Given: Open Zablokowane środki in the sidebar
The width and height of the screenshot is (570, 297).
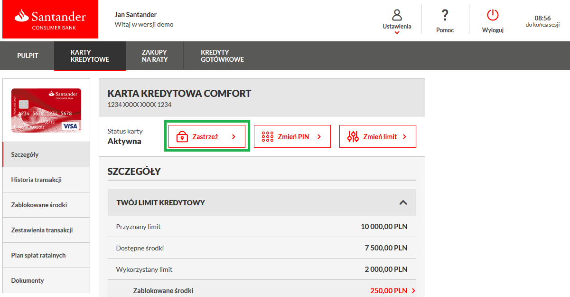Looking at the screenshot, I should pos(46,205).
